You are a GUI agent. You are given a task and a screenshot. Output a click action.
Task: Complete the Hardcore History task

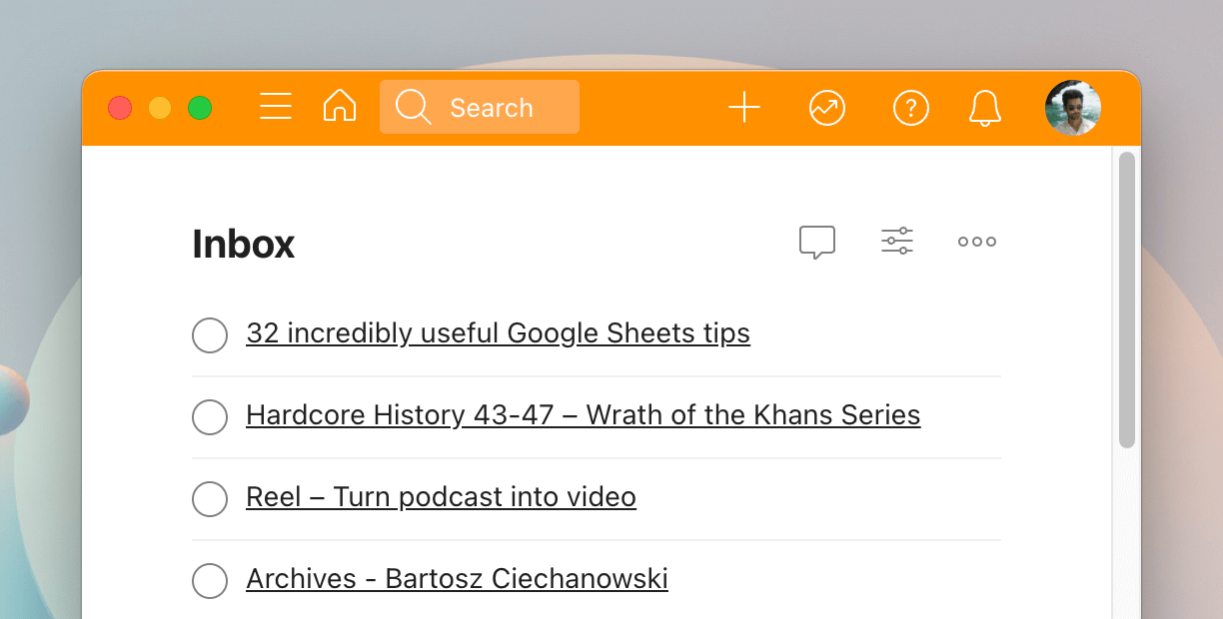click(x=210, y=416)
